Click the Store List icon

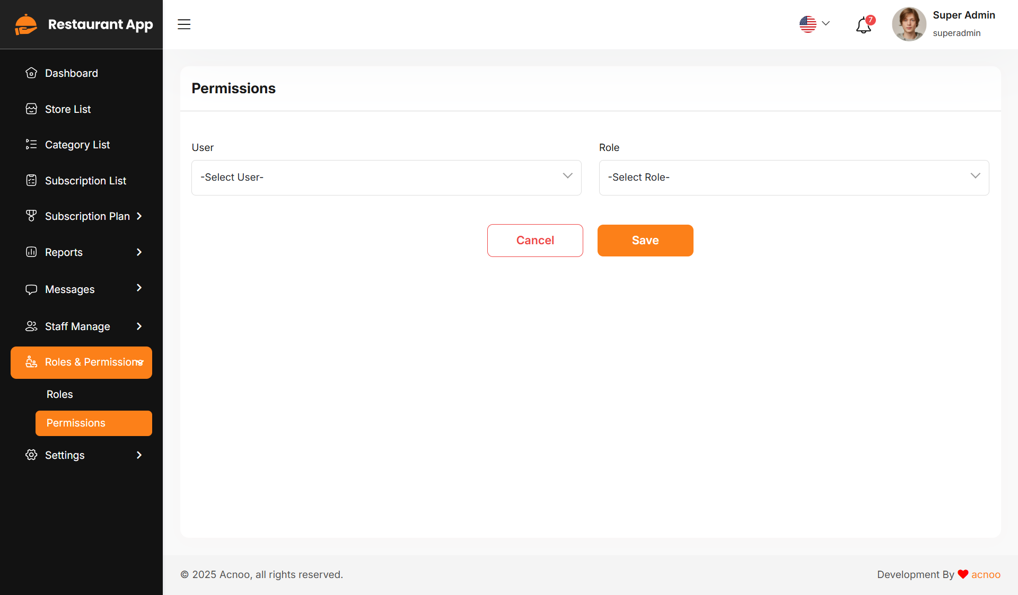[x=31, y=109]
